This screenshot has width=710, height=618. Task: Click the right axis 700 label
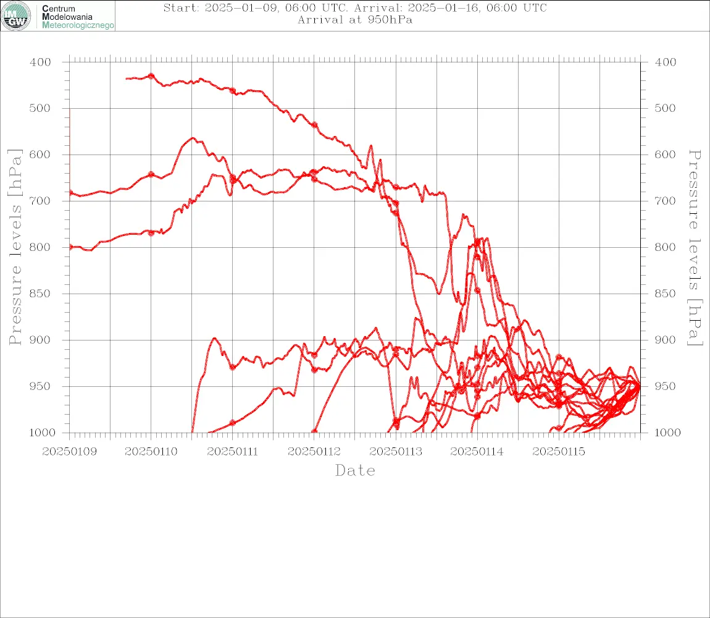[x=665, y=201]
